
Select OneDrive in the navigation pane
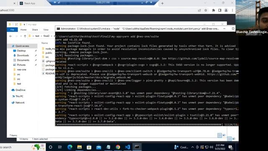tap(21, 90)
